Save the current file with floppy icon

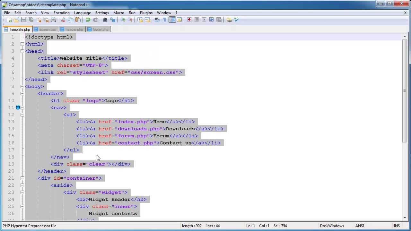click(24, 20)
